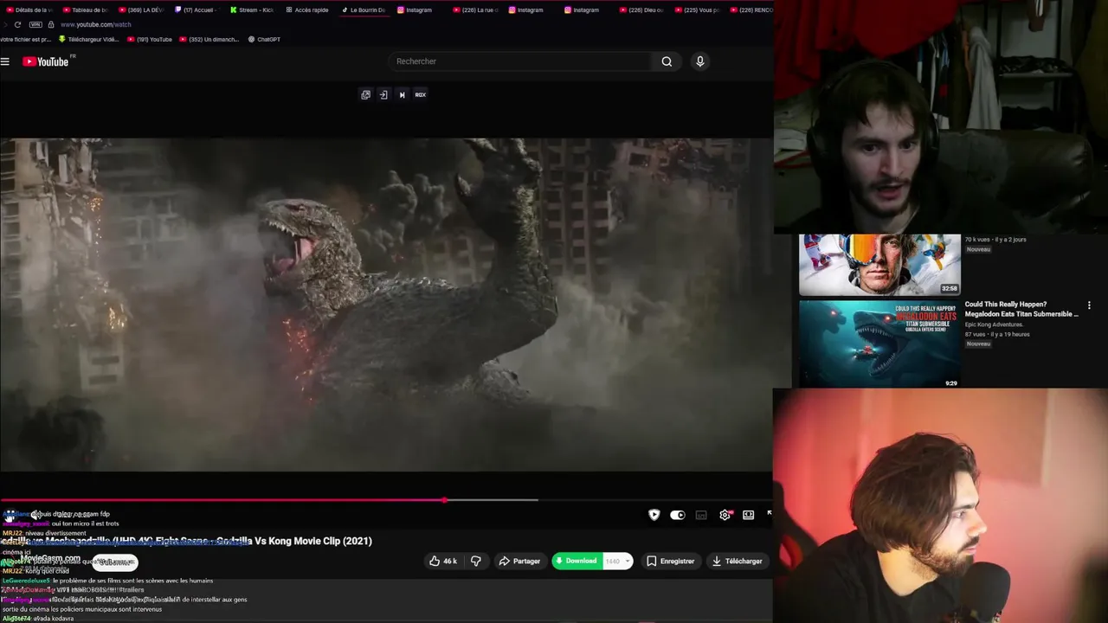Click the green Download button
Image resolution: width=1108 pixels, height=623 pixels.
click(x=577, y=561)
